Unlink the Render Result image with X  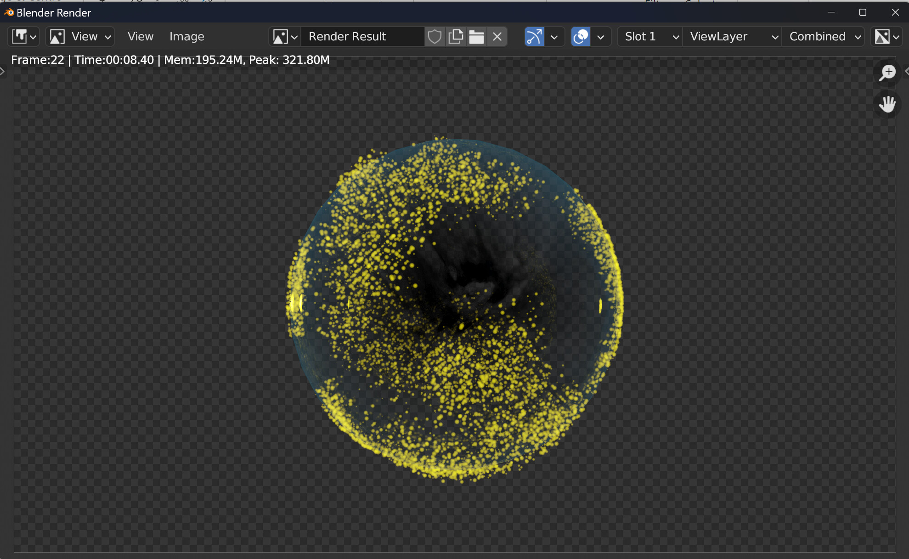coord(497,36)
